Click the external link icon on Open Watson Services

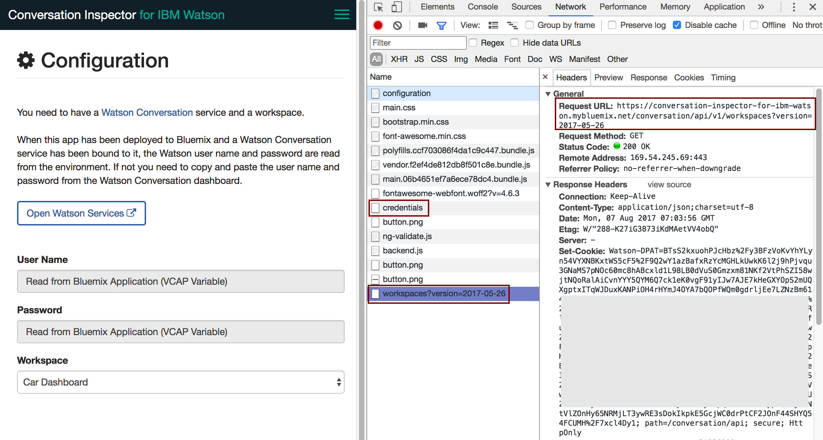click(131, 213)
